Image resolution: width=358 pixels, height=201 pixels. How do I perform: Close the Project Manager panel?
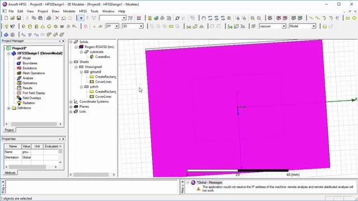coord(63,41)
